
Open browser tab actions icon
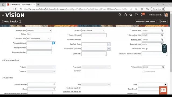pyautogui.click(x=3, y=5)
